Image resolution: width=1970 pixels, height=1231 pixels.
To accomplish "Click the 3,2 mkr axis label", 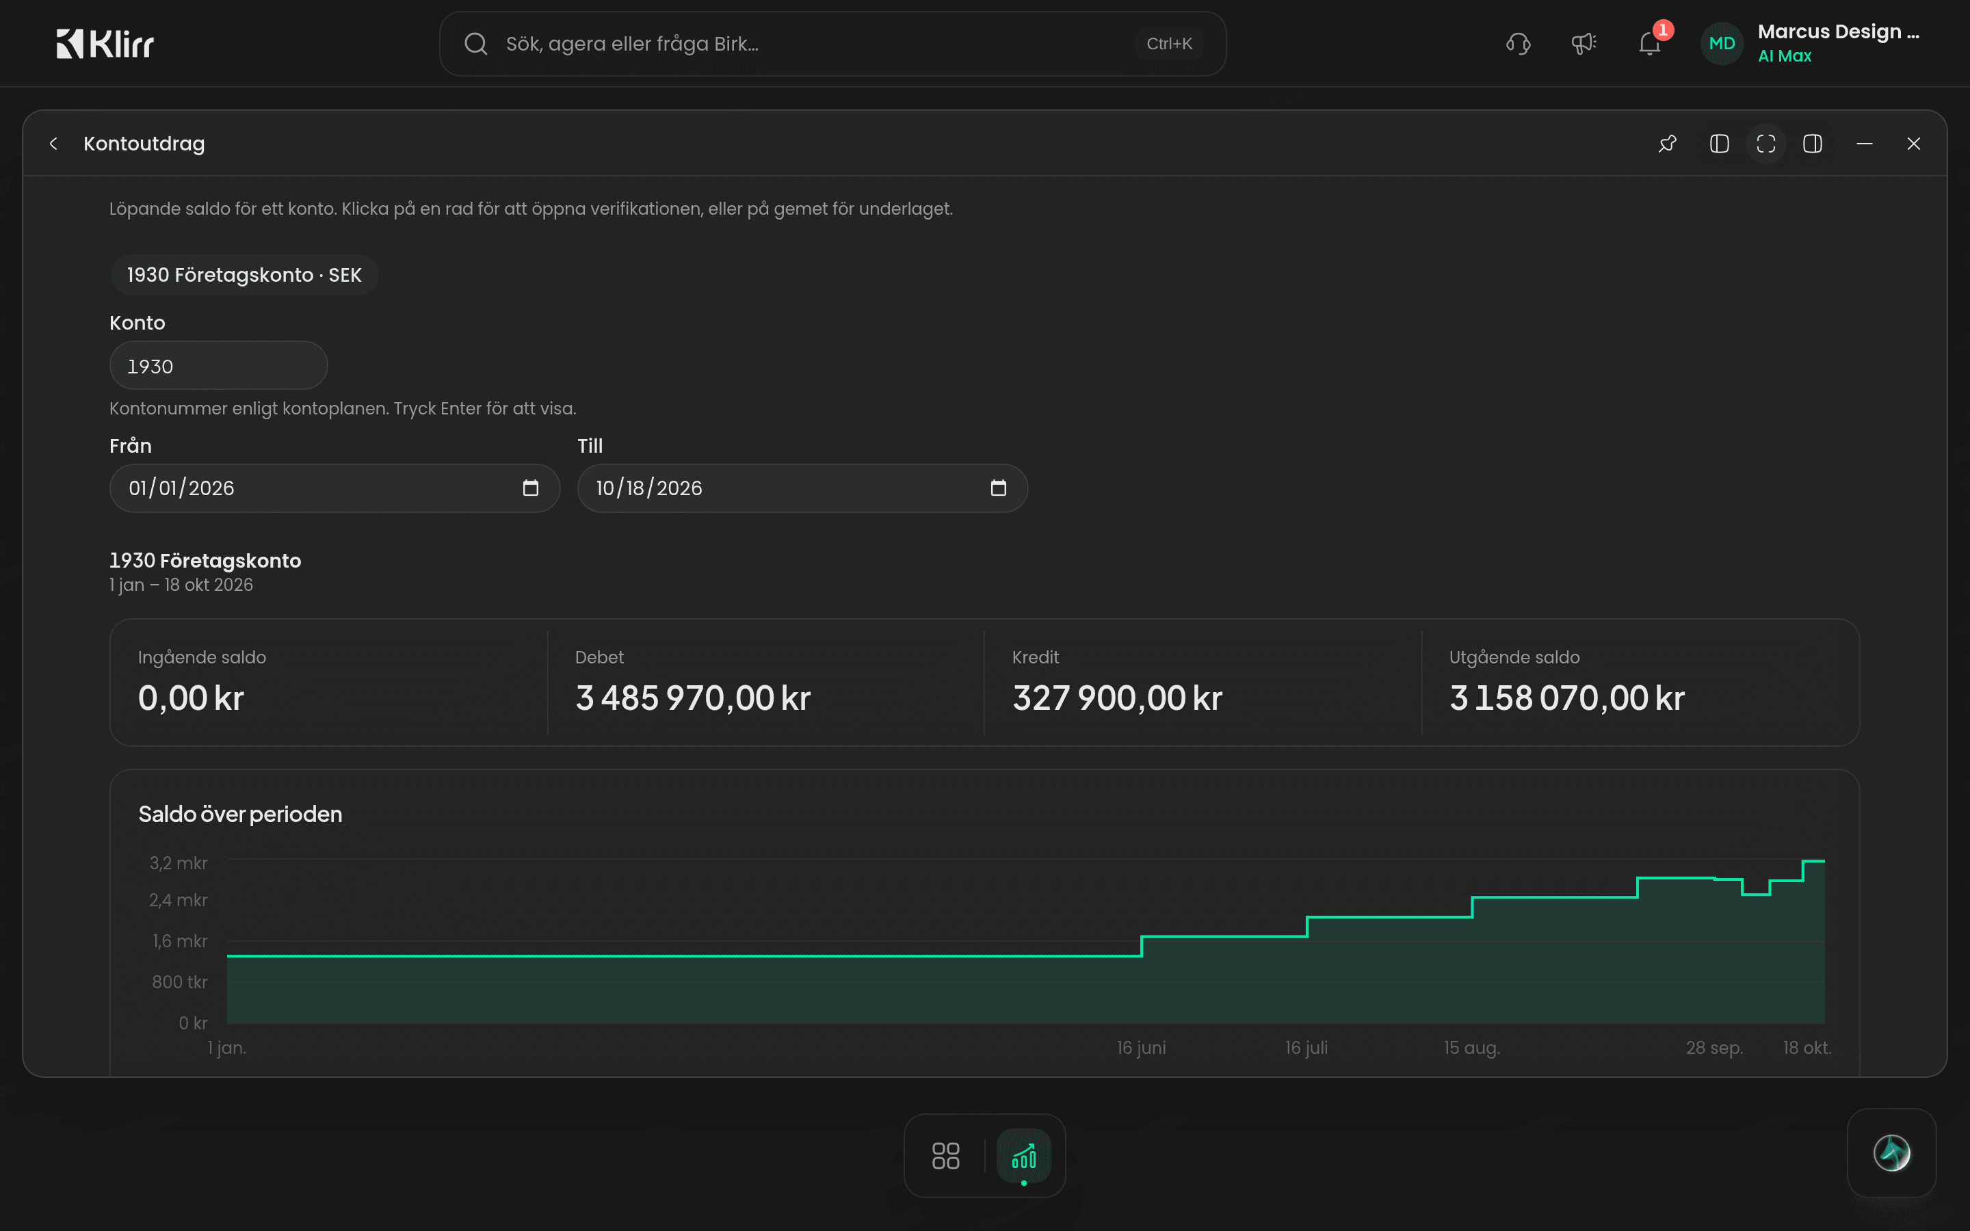I will 179,862.
